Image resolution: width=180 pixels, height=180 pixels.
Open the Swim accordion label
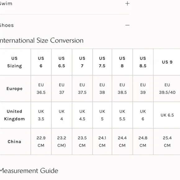[6, 3]
